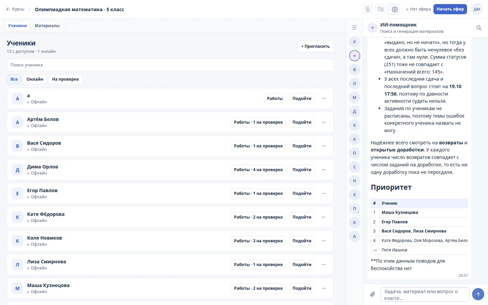Click the ДМ user avatar

477,9
